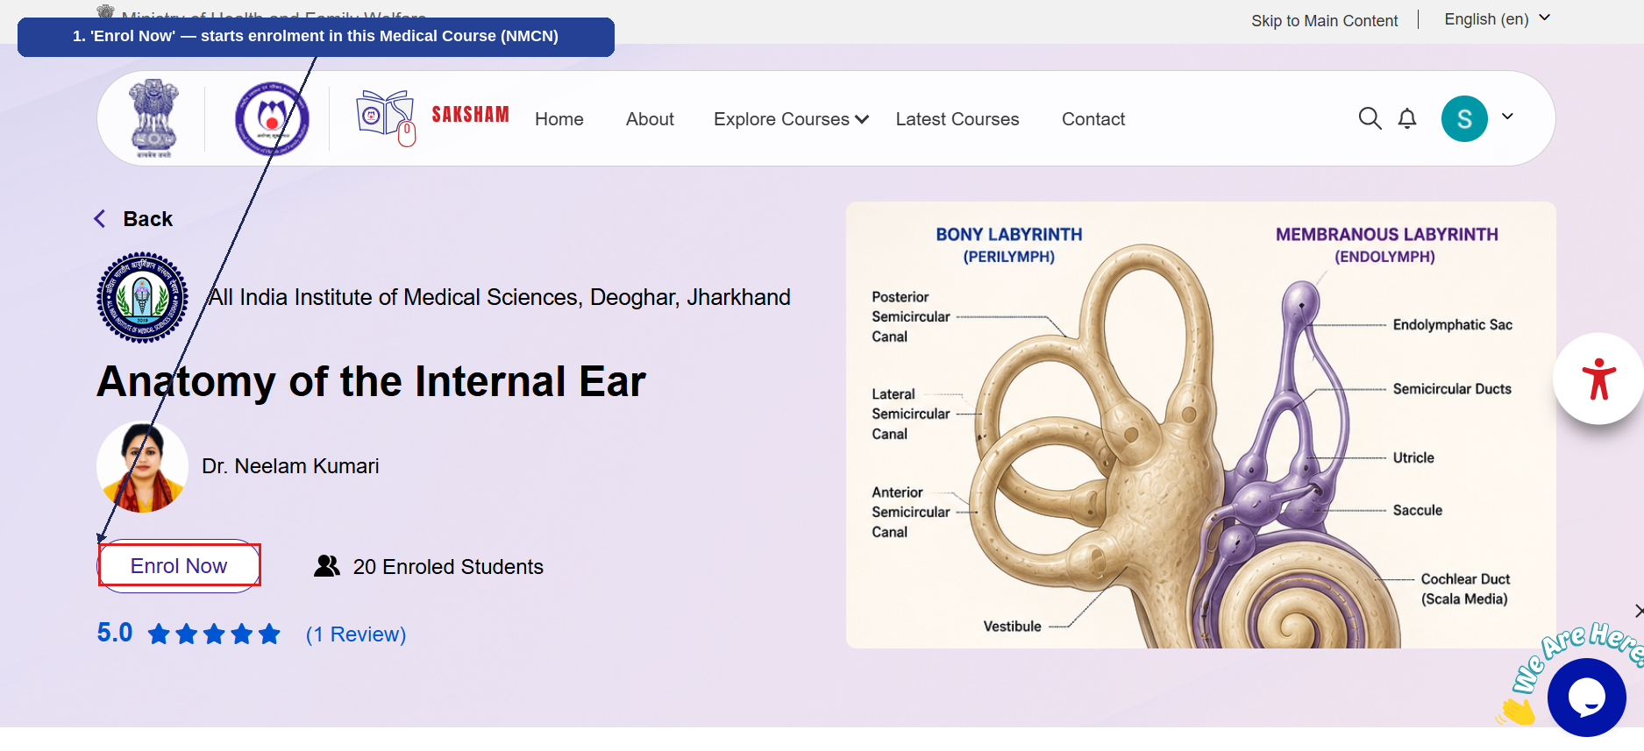Click the Government of India emblem logo
The width and height of the screenshot is (1644, 751).
[154, 118]
